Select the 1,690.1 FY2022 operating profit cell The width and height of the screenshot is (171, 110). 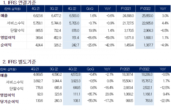146,38
